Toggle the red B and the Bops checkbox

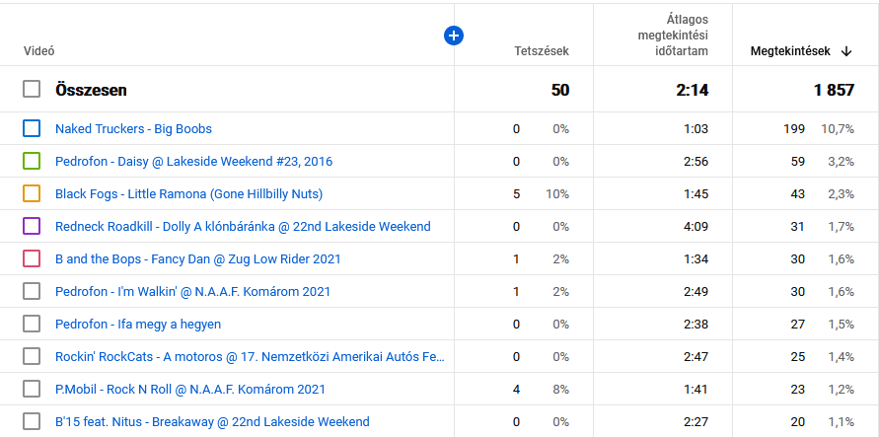tap(32, 258)
